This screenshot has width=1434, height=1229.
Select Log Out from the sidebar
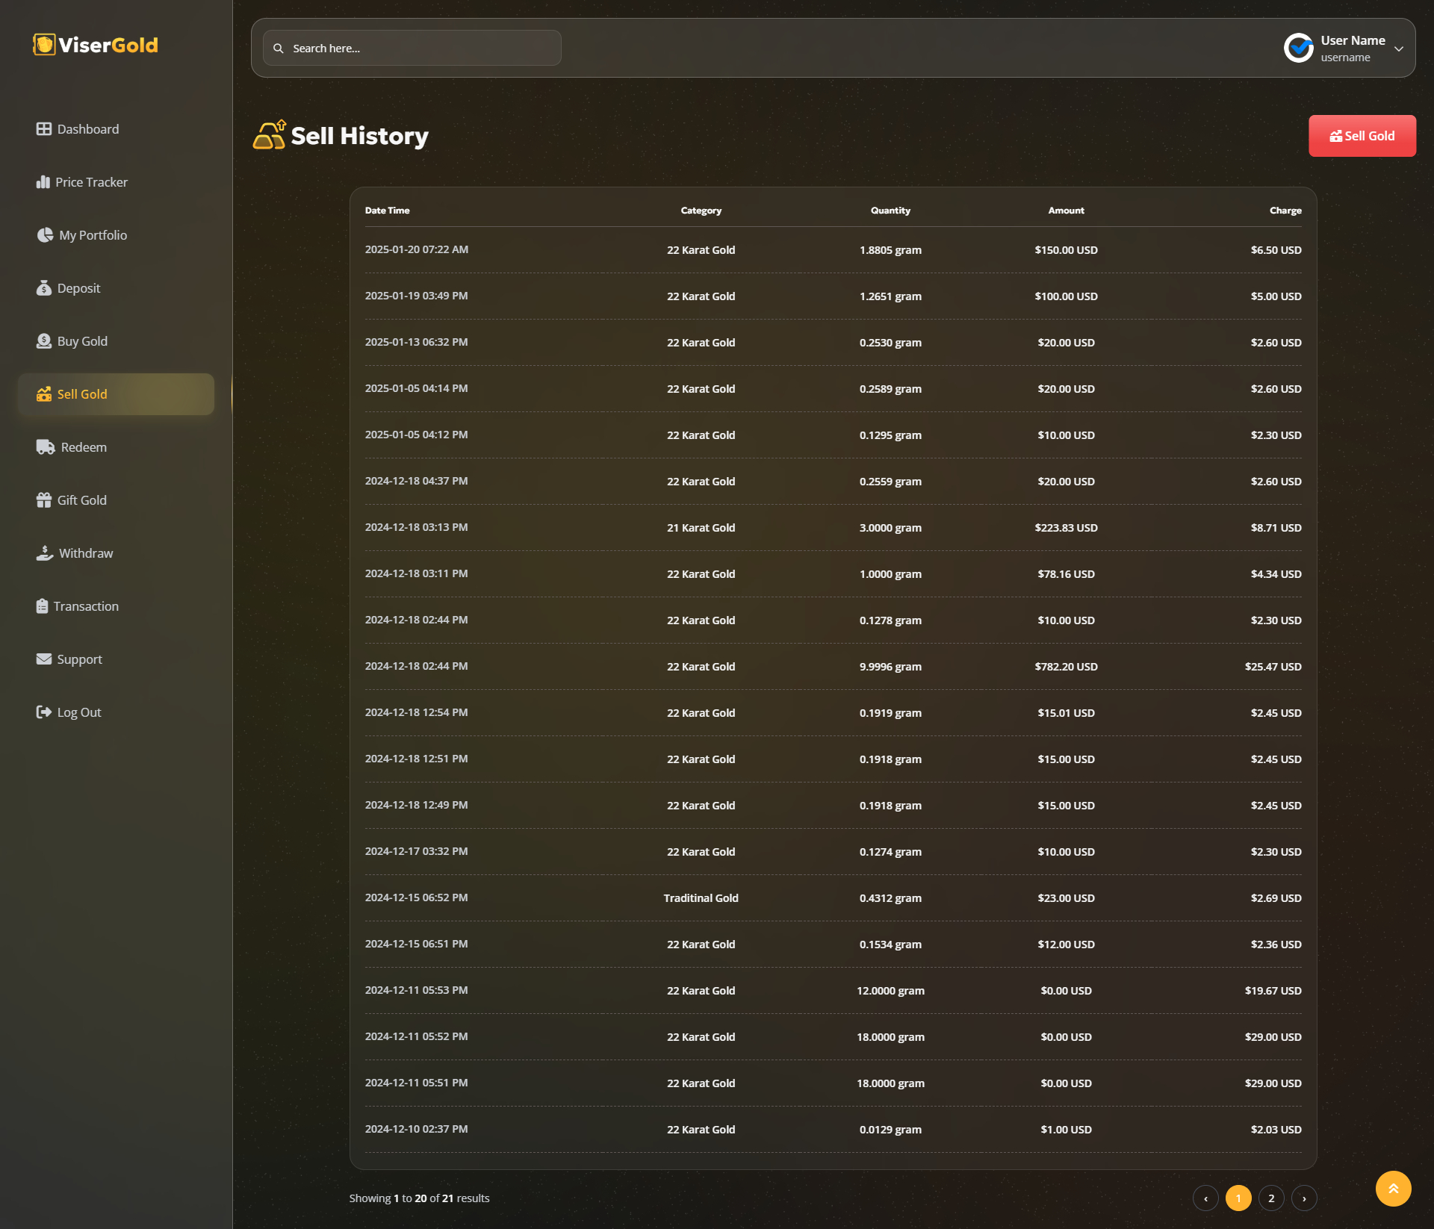44,712
